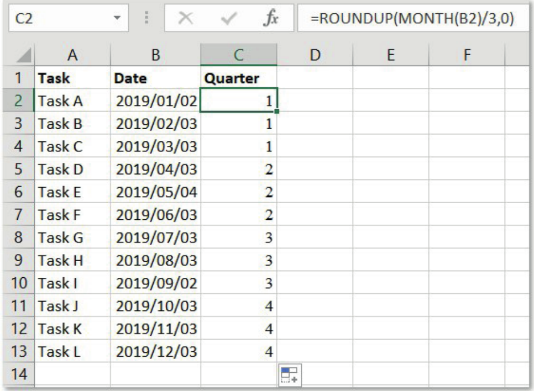
Task: Click the date cell "2019/05/04"
Action: tap(156, 192)
